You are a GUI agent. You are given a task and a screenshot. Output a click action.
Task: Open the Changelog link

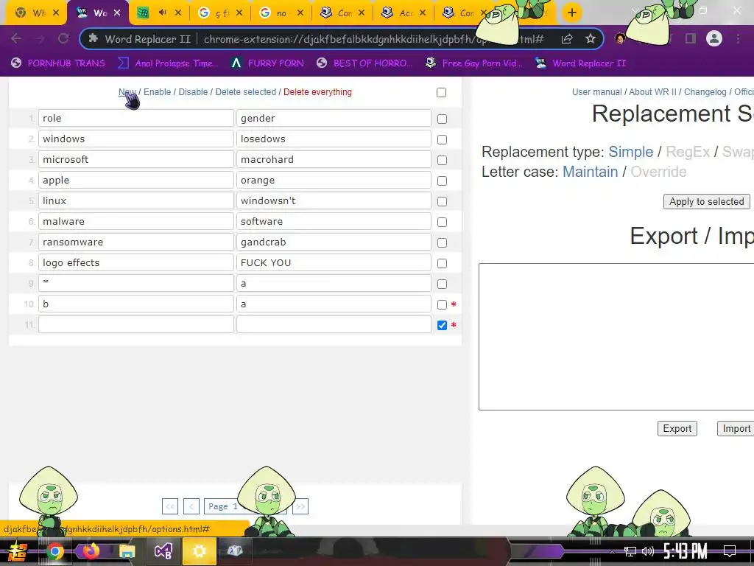705,92
